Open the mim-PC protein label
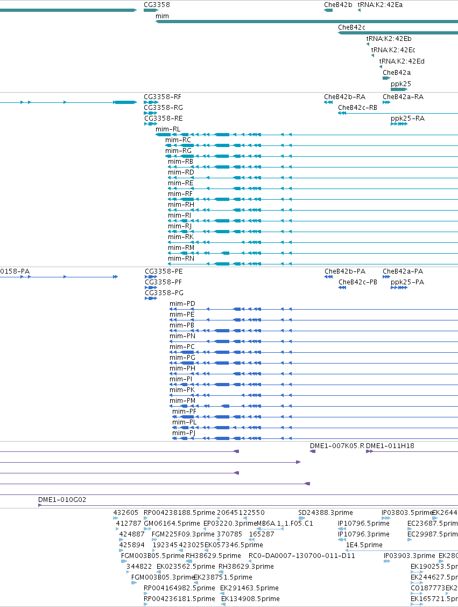This screenshot has height=607, width=458. pyautogui.click(x=182, y=347)
